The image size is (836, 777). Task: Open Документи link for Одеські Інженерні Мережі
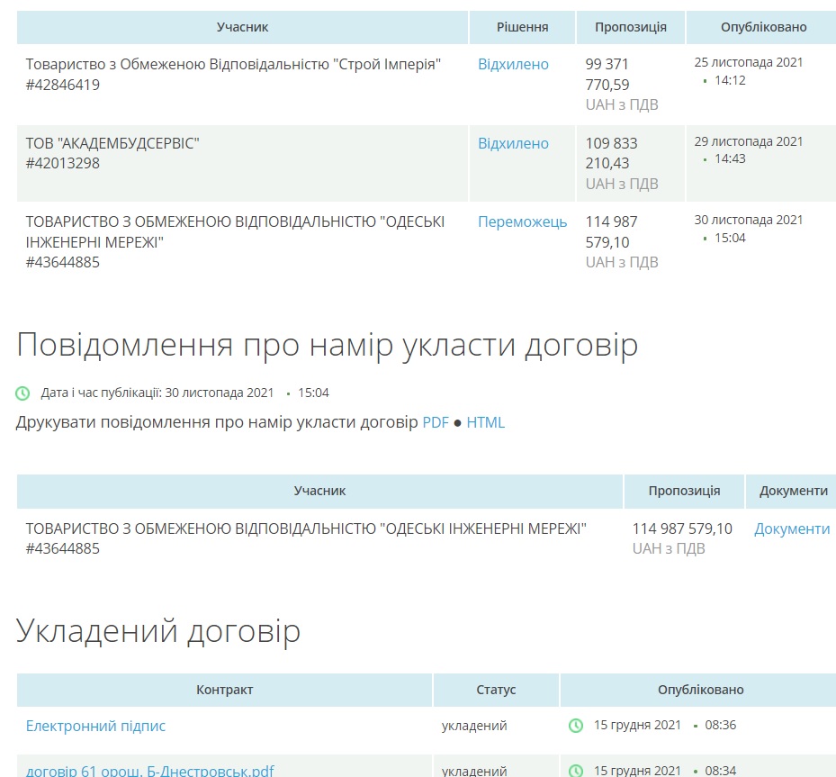tap(792, 529)
